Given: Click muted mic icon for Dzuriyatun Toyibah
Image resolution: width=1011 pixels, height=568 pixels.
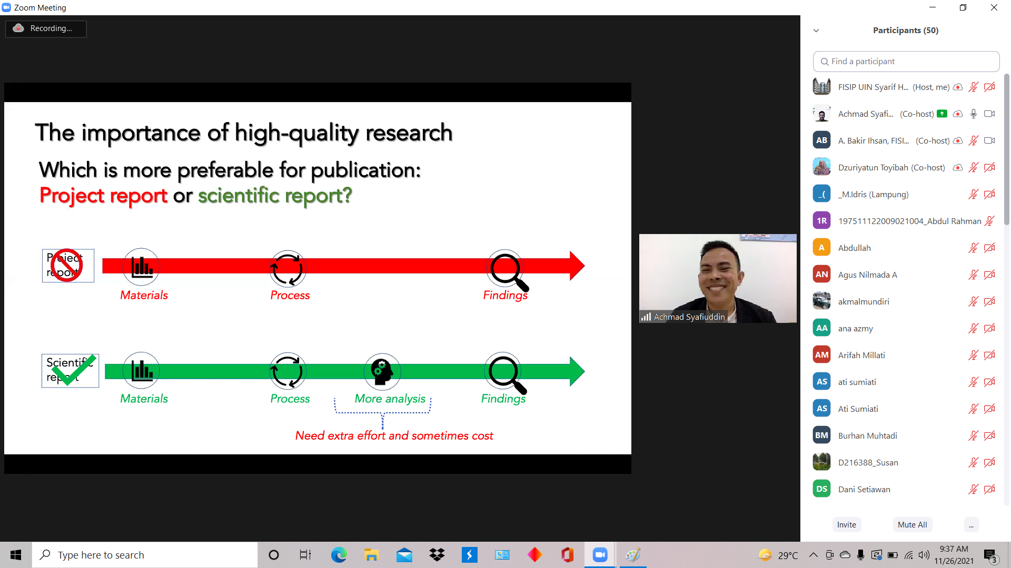Looking at the screenshot, I should (973, 167).
